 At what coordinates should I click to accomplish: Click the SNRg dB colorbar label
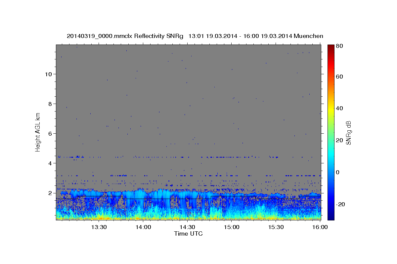348,133
